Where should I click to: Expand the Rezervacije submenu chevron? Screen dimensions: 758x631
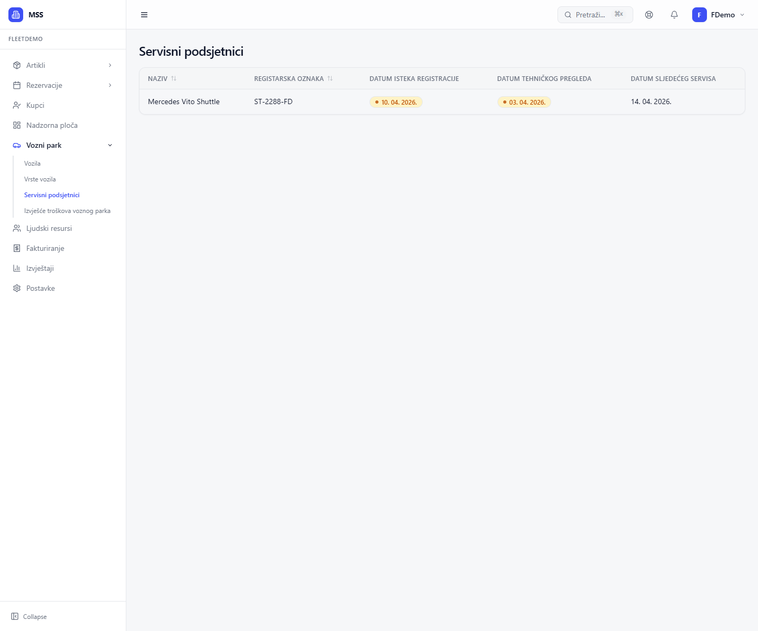tap(110, 85)
